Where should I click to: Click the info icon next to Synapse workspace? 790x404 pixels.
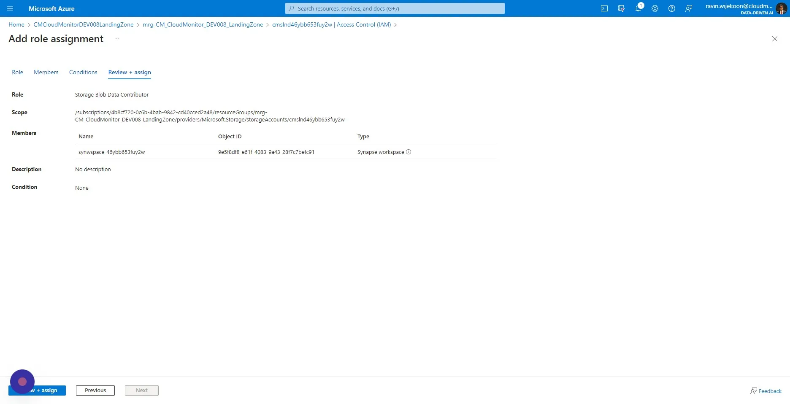point(409,152)
